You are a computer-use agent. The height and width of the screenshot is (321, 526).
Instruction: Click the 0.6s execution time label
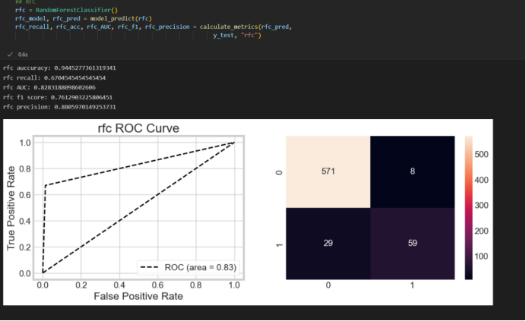click(23, 55)
